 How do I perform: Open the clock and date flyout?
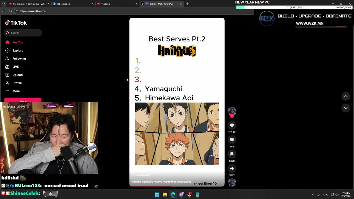click(346, 195)
